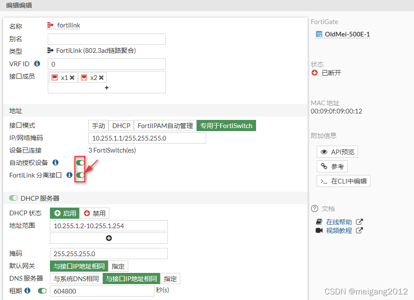414x300 pixels.
Task: Click the OldMei-500E-1 device icon
Action: (319, 34)
